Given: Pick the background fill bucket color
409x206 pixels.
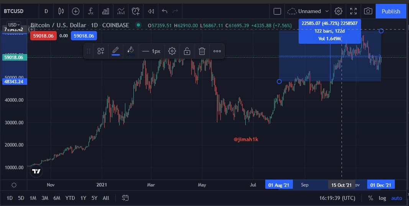Looking at the screenshot, I should tap(131, 51).
